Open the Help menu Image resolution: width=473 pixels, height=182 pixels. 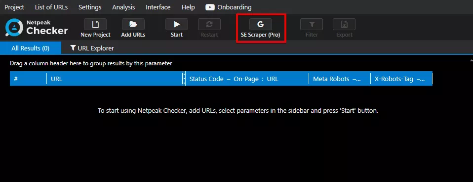pyautogui.click(x=188, y=7)
